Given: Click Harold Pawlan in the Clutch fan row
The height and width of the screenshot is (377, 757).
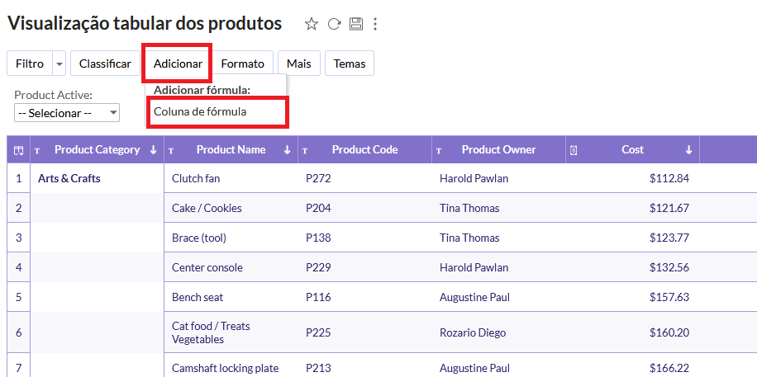Looking at the screenshot, I should [x=474, y=179].
